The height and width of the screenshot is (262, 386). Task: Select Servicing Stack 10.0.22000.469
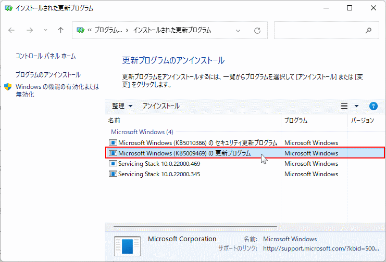[x=245, y=163]
